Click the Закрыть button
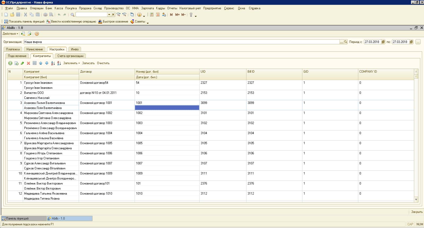424x228 pixels. click(x=417, y=212)
